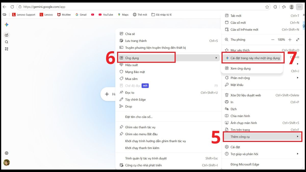
Task: Select Cài đặt trang này như một ứng dụng
Action: (x=252, y=58)
